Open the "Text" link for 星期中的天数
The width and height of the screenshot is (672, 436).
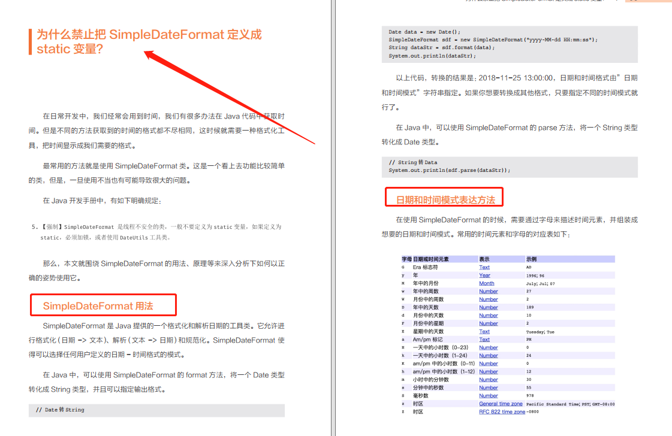tap(484, 331)
